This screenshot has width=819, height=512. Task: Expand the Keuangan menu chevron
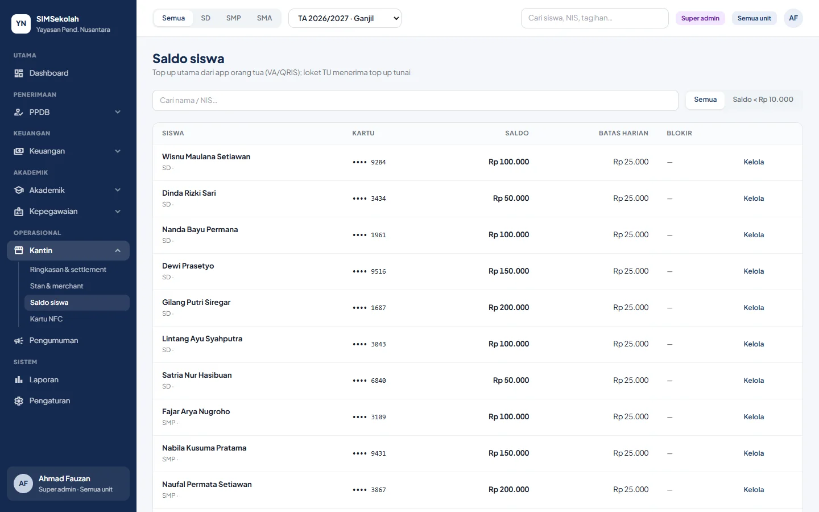click(x=118, y=151)
